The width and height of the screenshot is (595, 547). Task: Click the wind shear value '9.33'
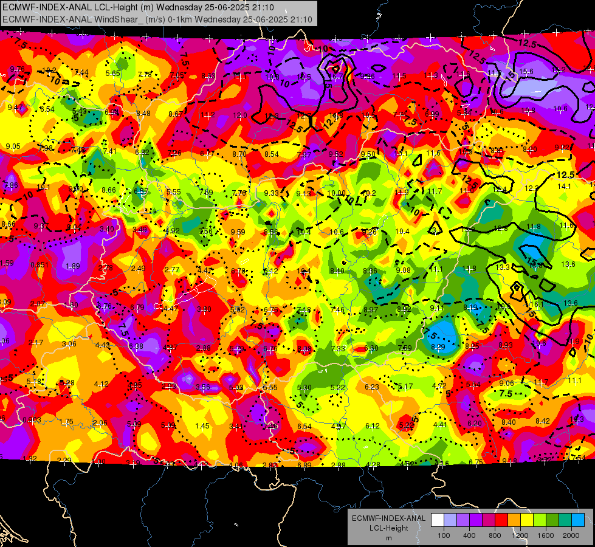coord(271,193)
